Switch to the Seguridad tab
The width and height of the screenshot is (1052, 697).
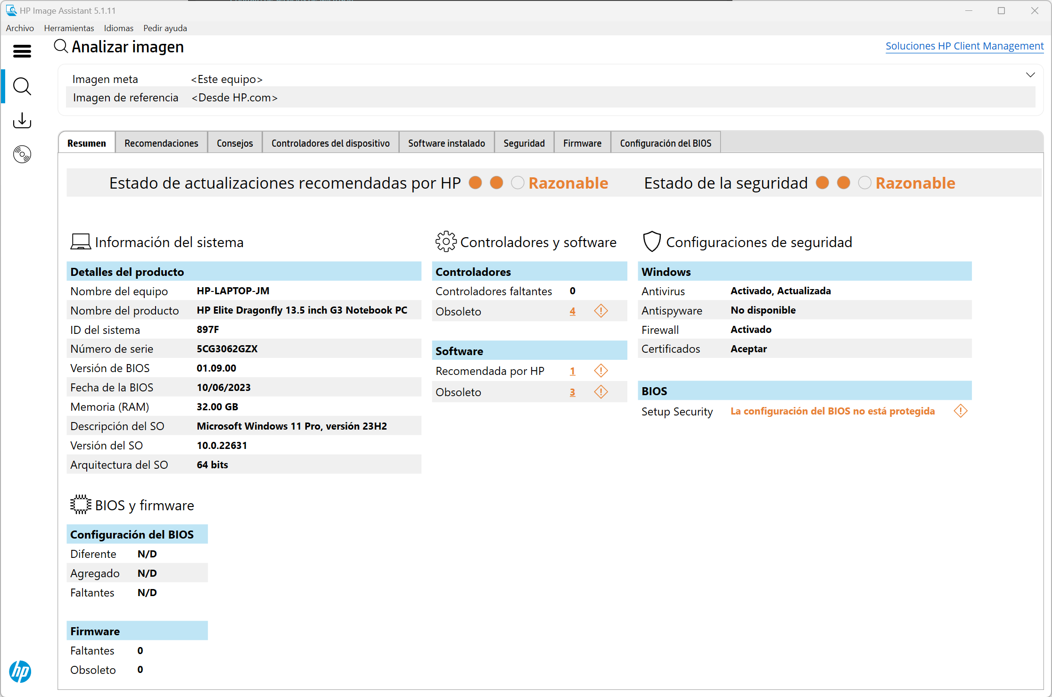click(x=524, y=143)
